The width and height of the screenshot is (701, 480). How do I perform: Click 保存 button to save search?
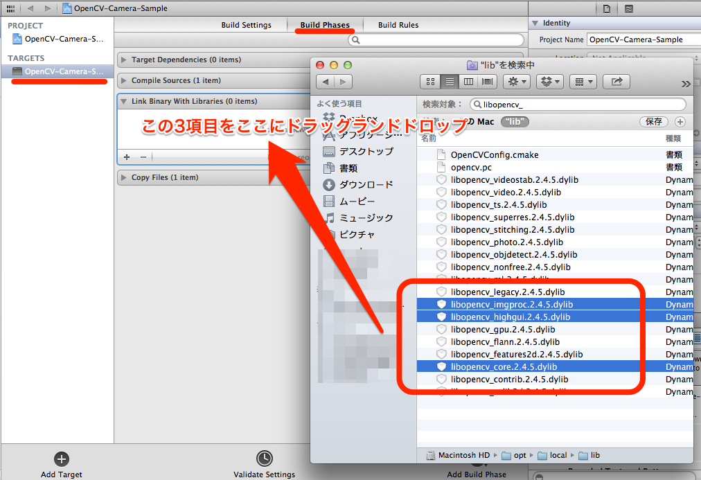654,122
